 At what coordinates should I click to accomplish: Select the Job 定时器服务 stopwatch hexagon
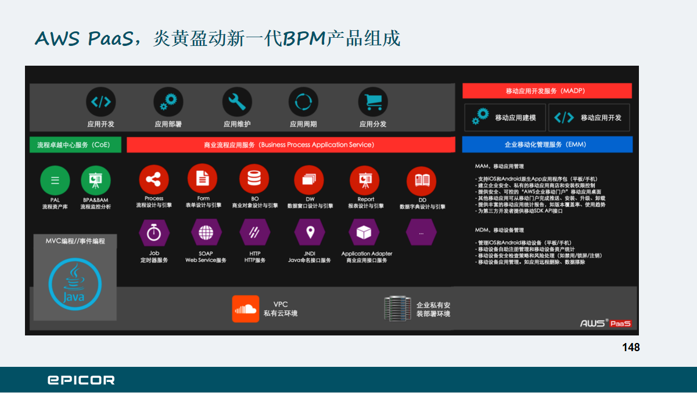(154, 233)
